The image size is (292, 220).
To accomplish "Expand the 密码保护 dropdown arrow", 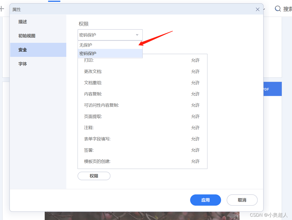I will click(x=137, y=35).
